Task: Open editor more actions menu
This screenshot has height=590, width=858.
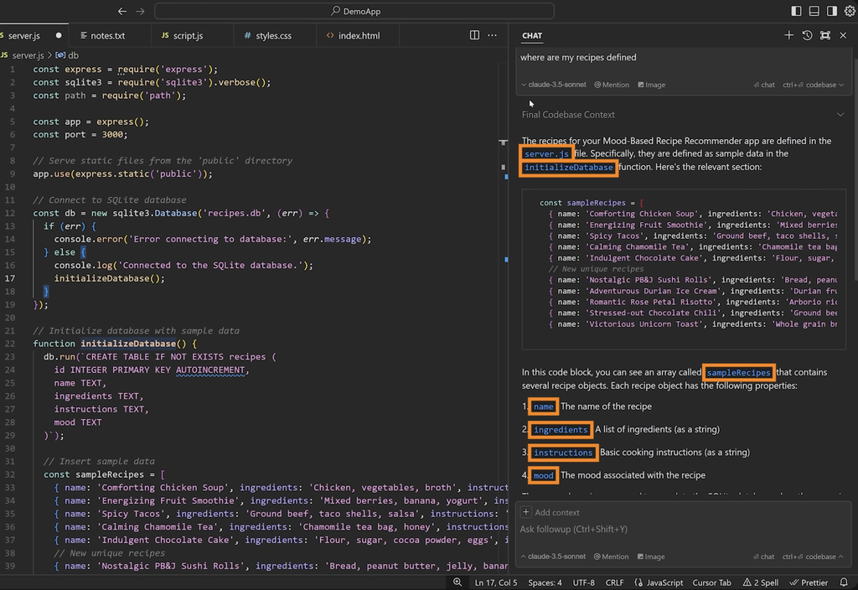Action: pyautogui.click(x=493, y=35)
